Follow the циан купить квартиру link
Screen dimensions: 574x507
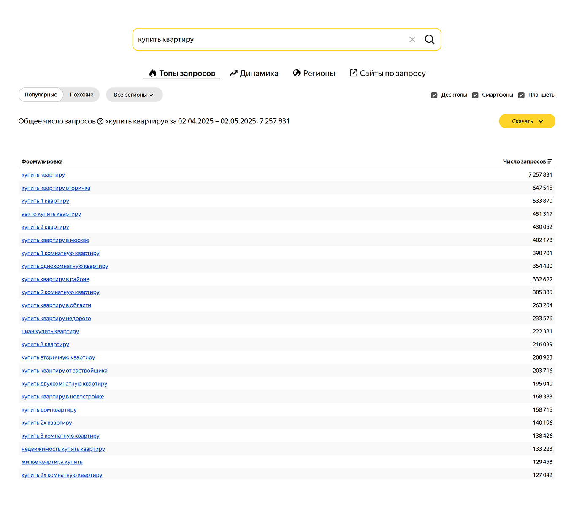[x=50, y=332]
